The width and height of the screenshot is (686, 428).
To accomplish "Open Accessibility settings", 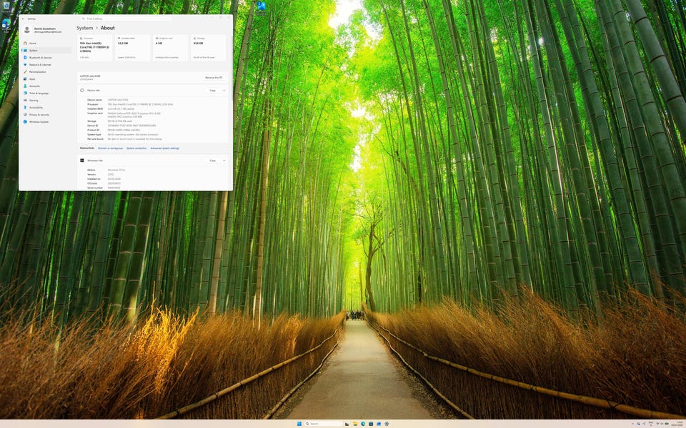I will (x=36, y=108).
